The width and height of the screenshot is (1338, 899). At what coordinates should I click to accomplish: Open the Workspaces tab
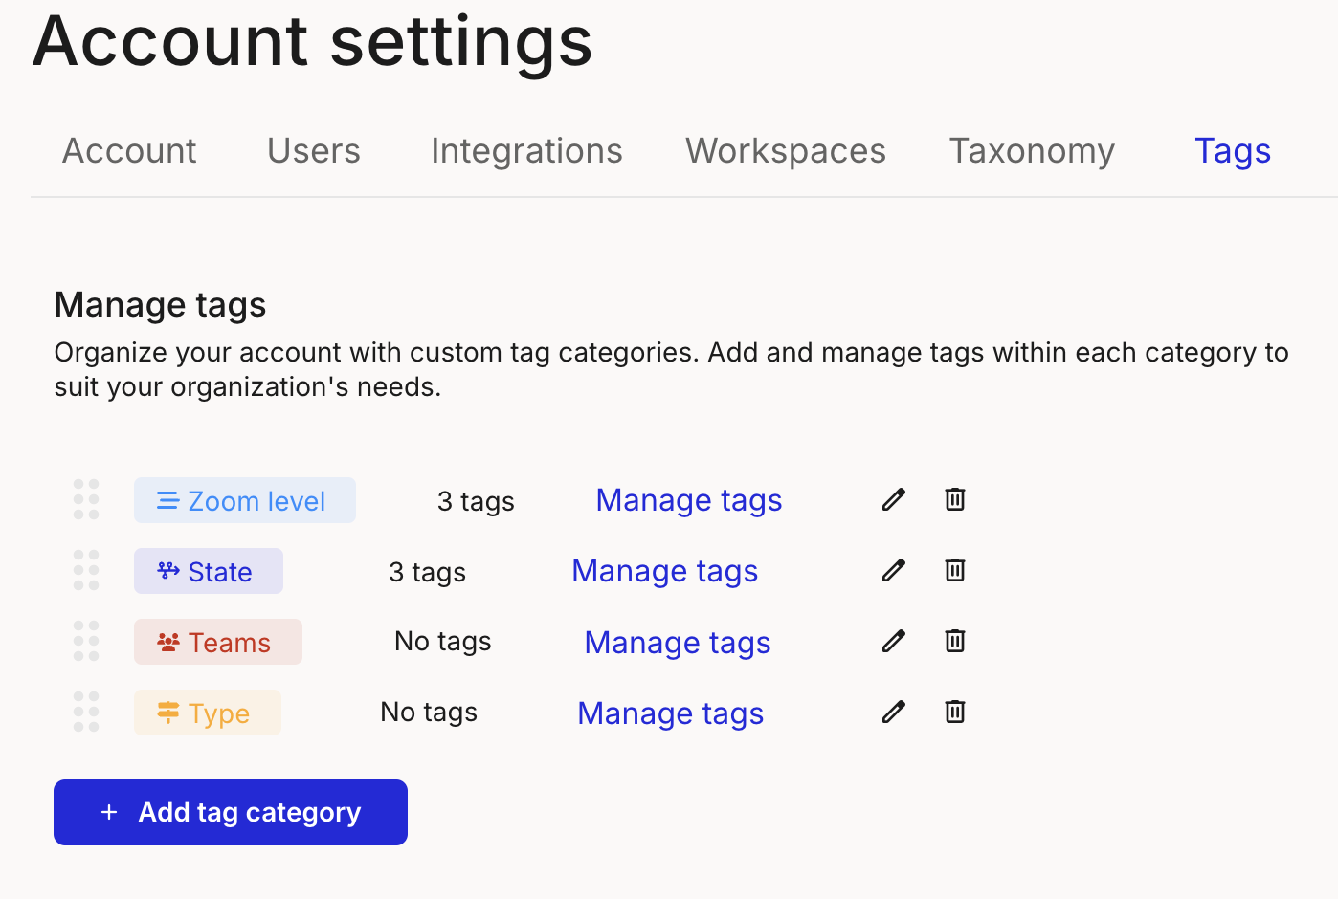click(786, 151)
